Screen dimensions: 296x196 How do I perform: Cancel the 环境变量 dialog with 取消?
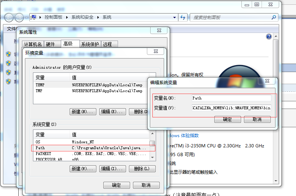[x=146, y=185]
